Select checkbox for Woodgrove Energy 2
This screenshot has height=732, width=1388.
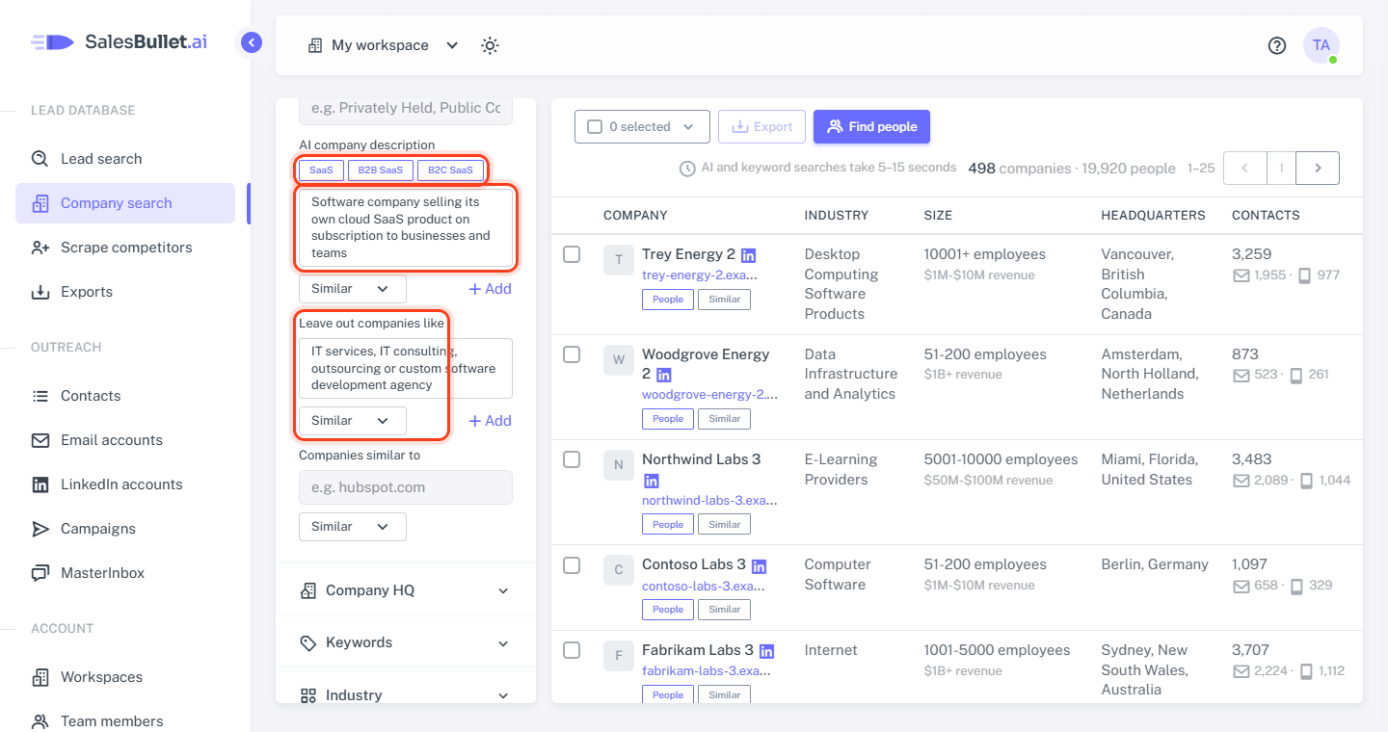(572, 354)
